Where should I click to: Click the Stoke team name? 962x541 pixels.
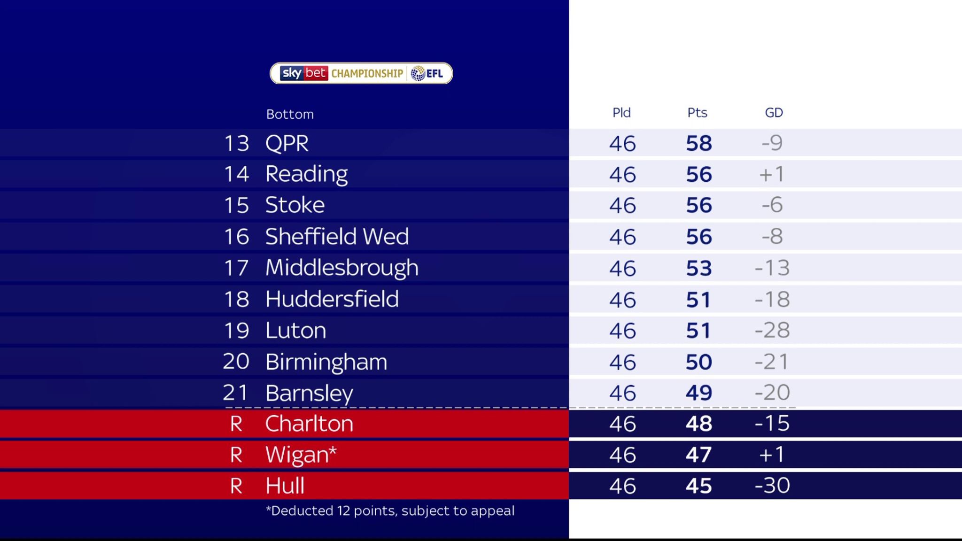[295, 205]
